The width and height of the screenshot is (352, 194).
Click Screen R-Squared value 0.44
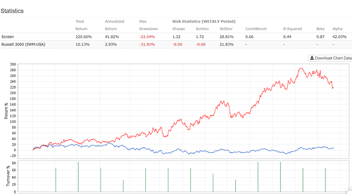pos(287,37)
